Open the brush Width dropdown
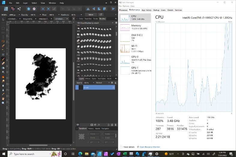Image resolution: width=236 pixels, height=157 pixels. (x=19, y=14)
